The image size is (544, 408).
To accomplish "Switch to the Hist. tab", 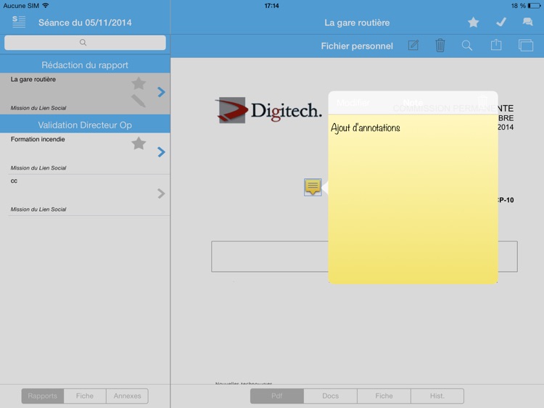I will click(x=437, y=396).
